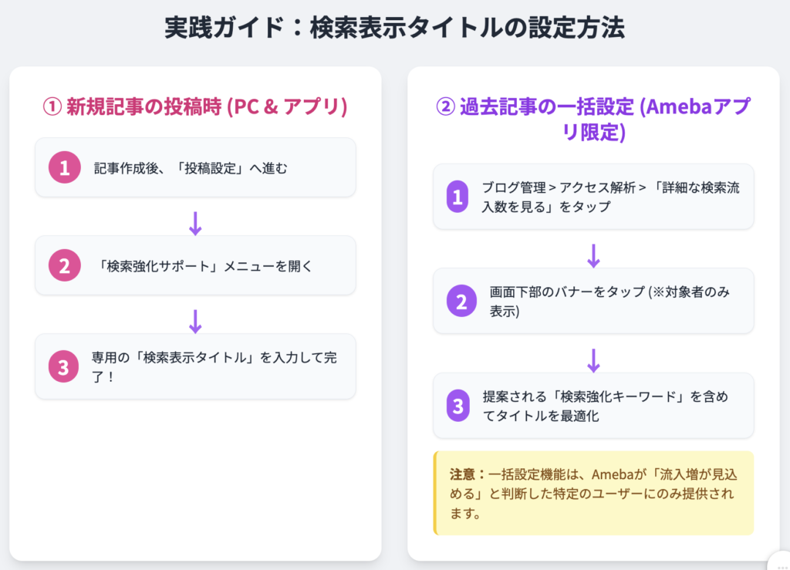Image resolution: width=790 pixels, height=570 pixels.
Task: Click purple number 2 circle beside 画面下部のバナー
Action: tap(461, 301)
